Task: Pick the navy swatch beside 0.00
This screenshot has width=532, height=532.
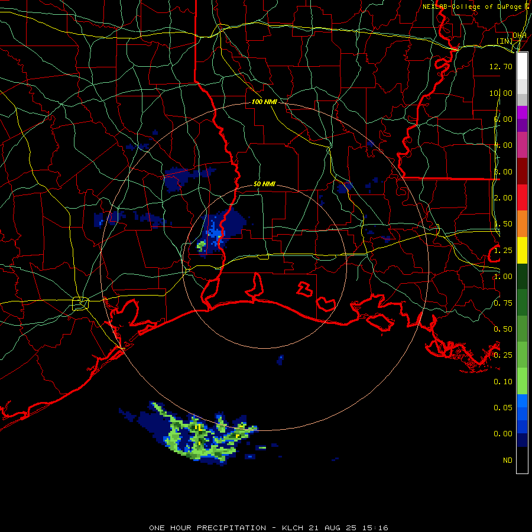Action: point(522,440)
